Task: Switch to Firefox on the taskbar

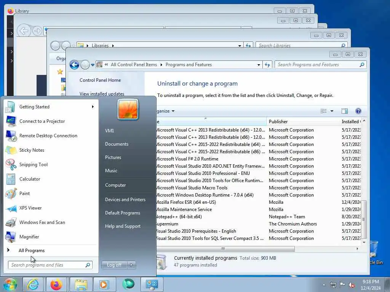Action: [56, 284]
